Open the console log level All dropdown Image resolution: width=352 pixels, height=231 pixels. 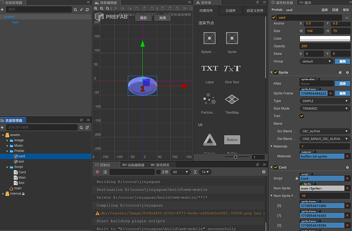point(180,172)
